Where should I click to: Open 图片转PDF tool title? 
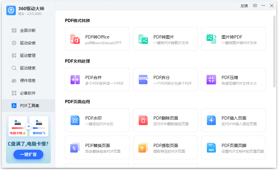(x=232, y=37)
